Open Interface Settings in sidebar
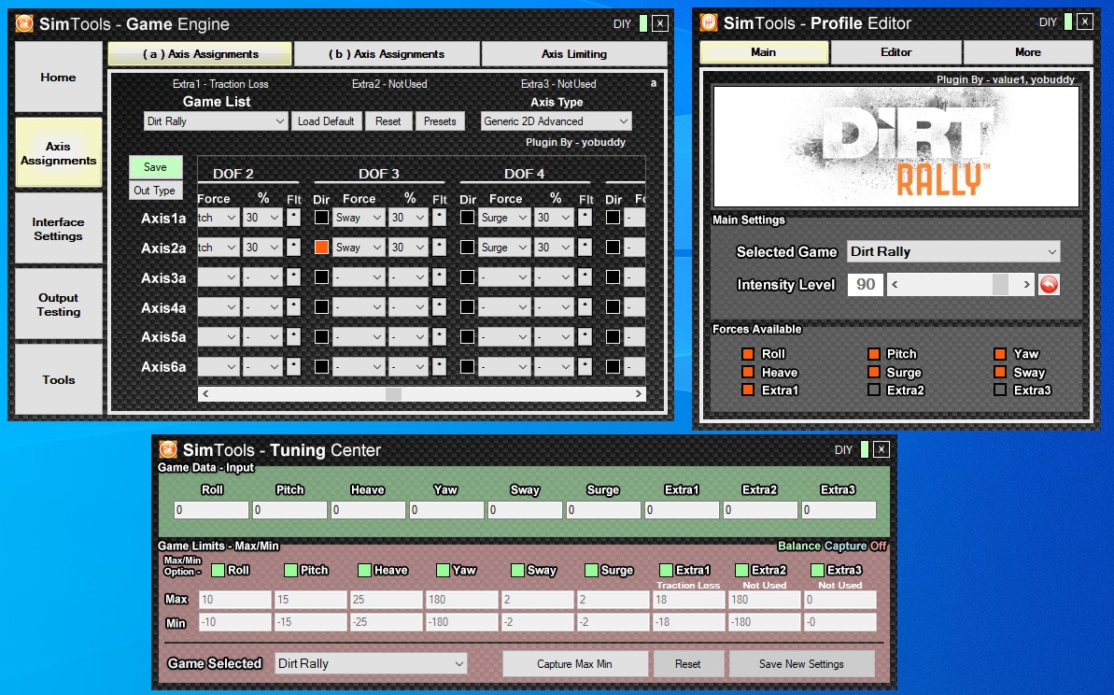 (58, 229)
